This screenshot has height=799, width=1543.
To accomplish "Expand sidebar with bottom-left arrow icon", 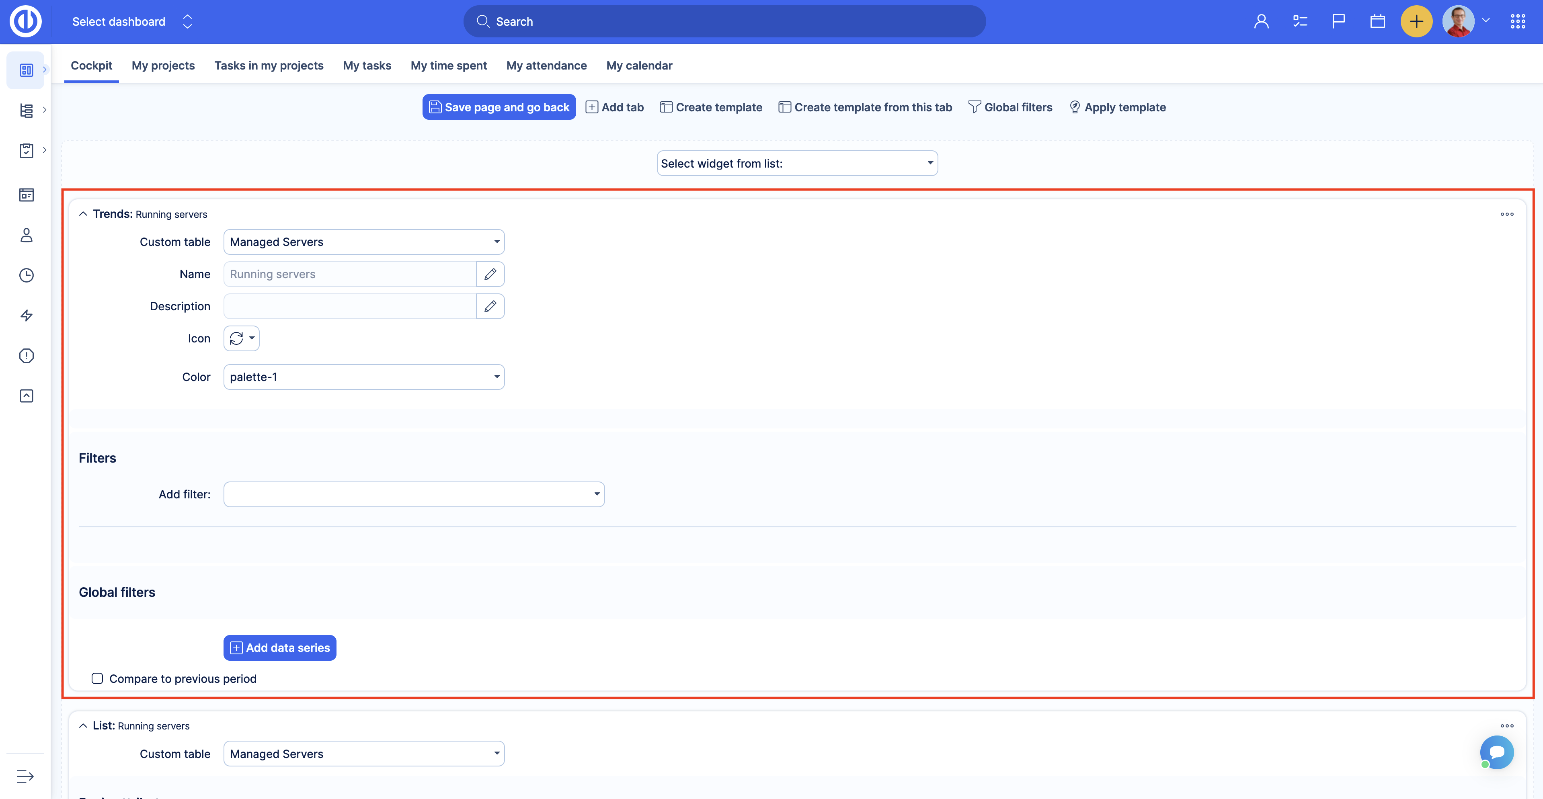I will pos(25,776).
